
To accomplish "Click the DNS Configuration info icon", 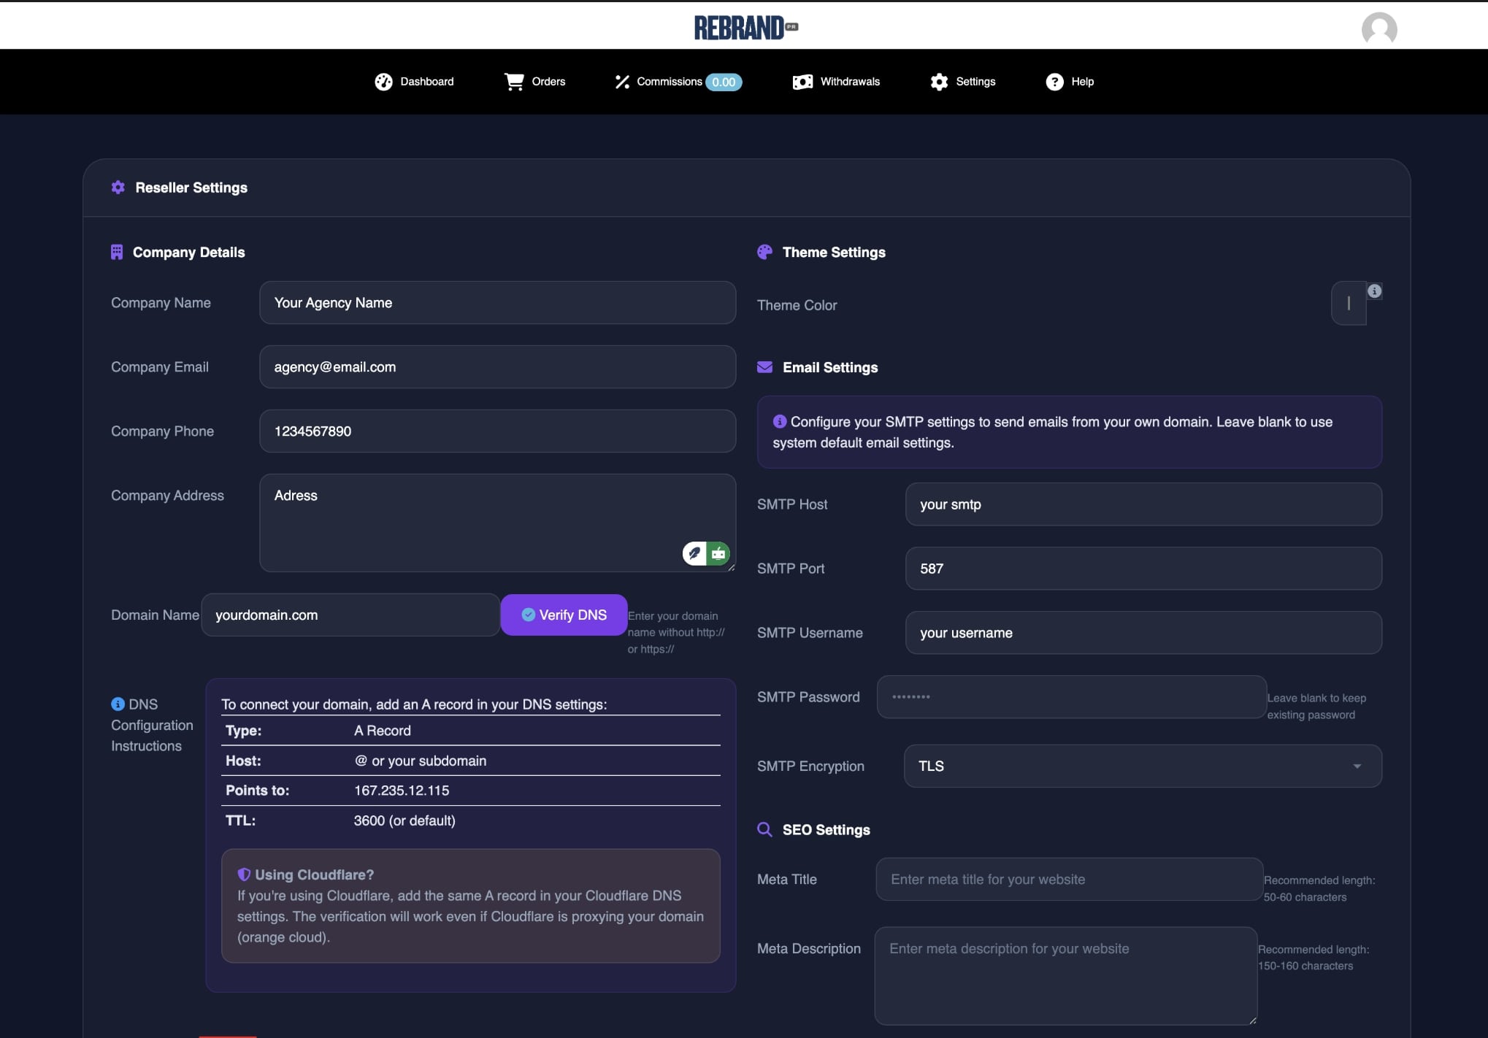I will pyautogui.click(x=118, y=704).
